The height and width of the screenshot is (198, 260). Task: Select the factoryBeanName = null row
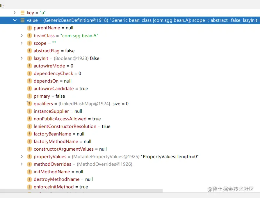(59, 134)
